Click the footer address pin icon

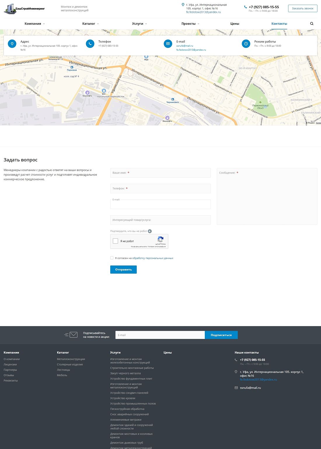(236, 372)
